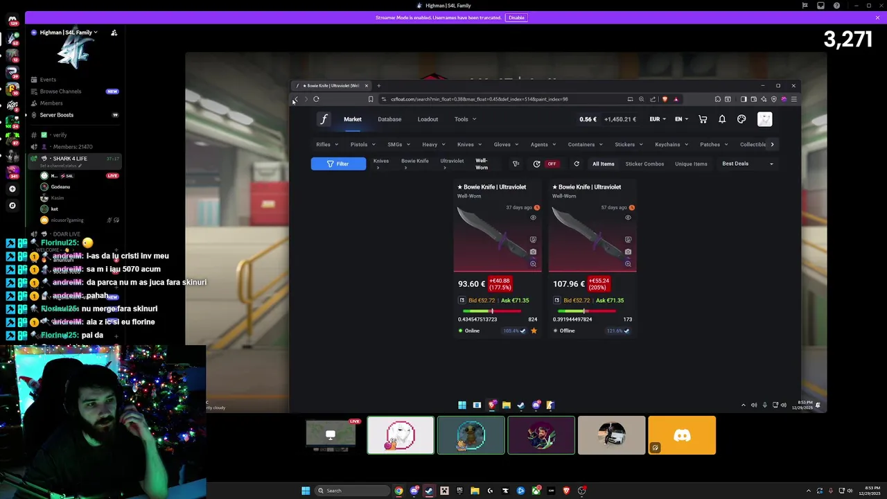Toggle watch eye on the 93.60 € knife
The image size is (887, 499).
coord(533,218)
